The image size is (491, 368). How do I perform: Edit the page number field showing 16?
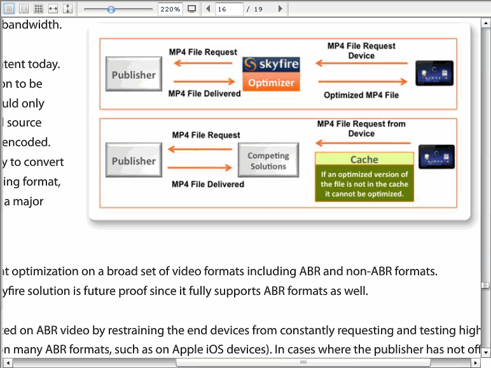click(x=229, y=9)
